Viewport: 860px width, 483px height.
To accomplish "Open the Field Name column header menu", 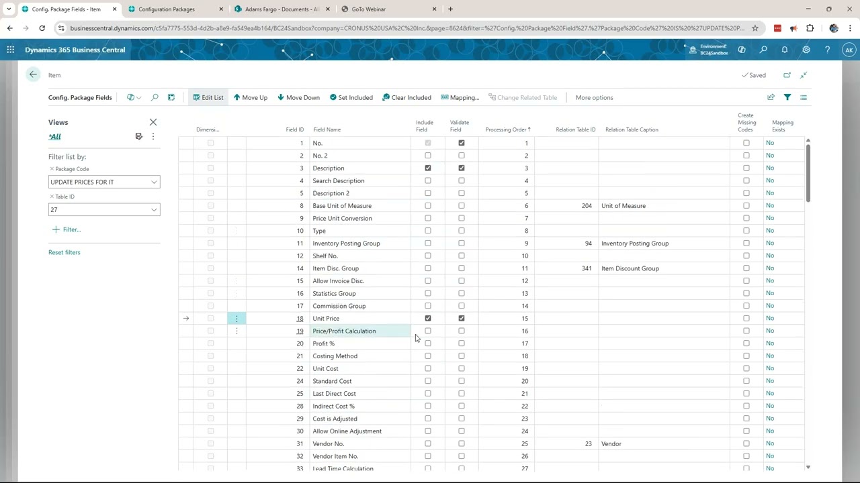I will point(327,129).
